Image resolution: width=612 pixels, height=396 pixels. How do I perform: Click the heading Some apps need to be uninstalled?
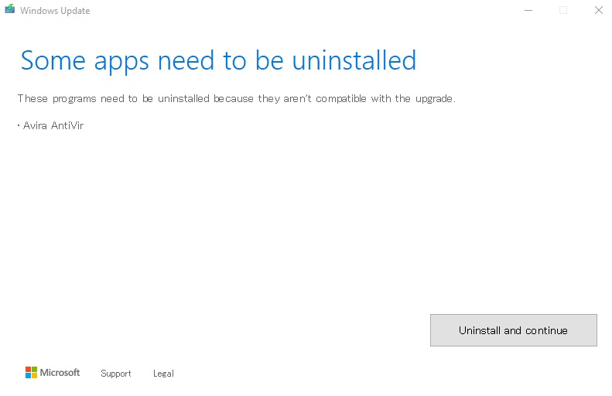(218, 61)
